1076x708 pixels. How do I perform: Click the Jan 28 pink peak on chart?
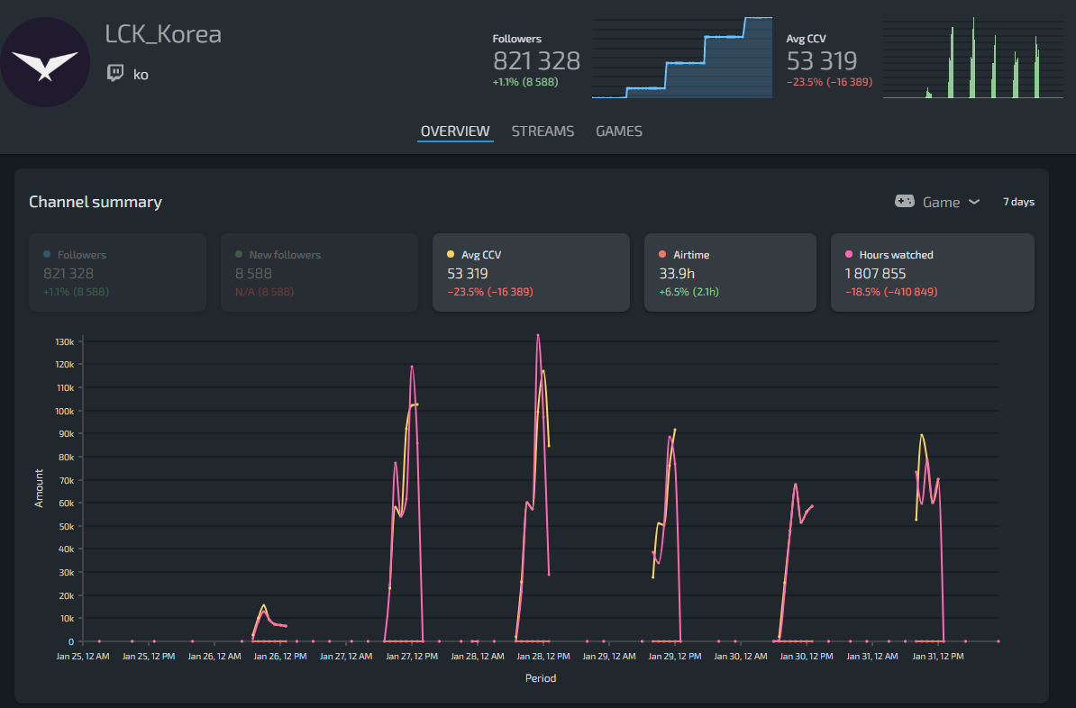538,335
